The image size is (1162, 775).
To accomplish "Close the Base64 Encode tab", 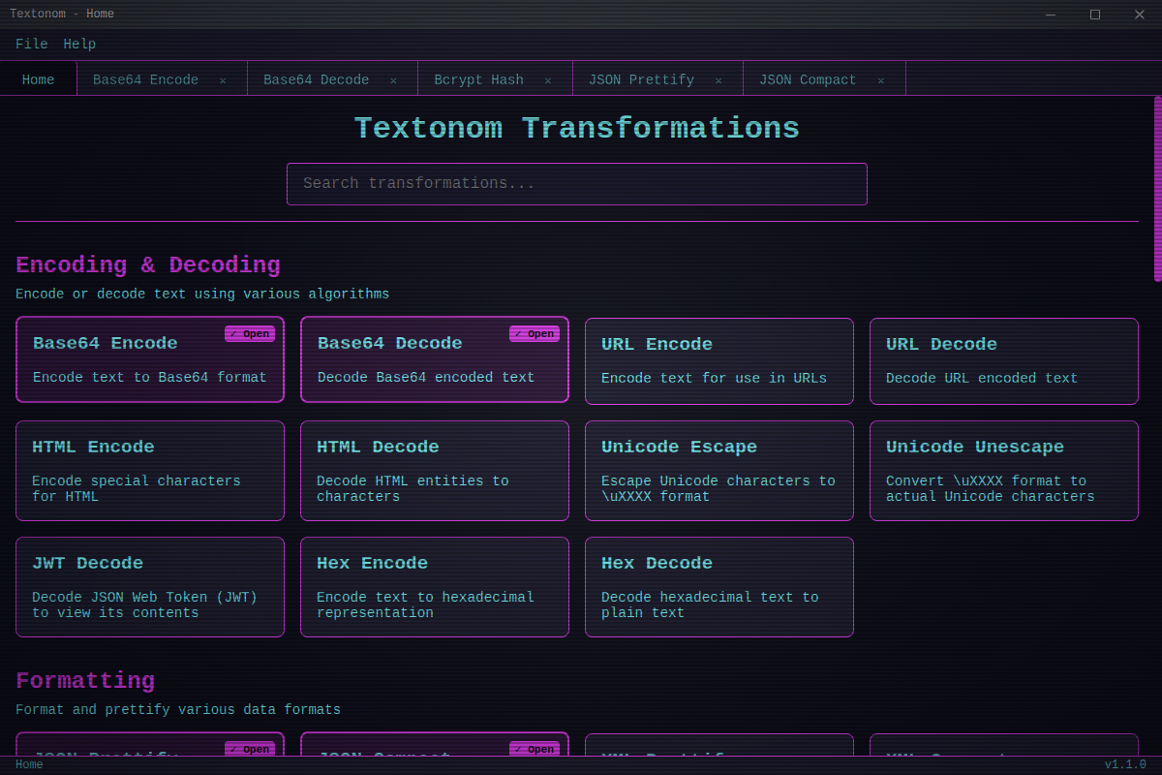I will [223, 80].
